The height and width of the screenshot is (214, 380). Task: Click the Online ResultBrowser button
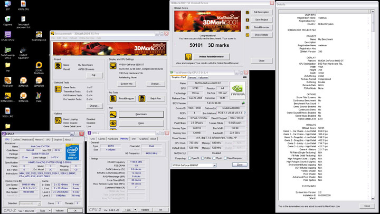click(211, 57)
